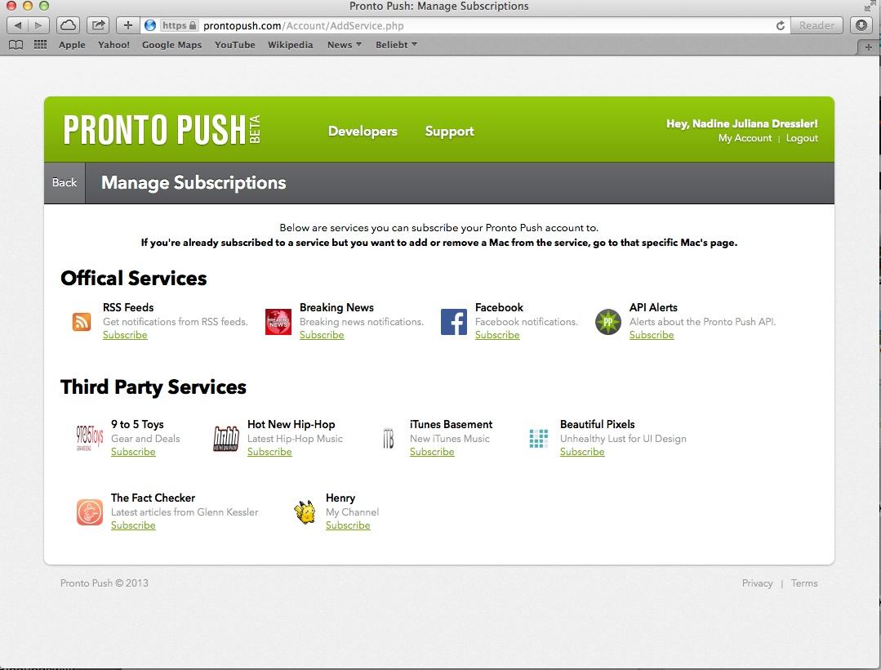Click the Pronto Push Beta logo

pos(162,130)
